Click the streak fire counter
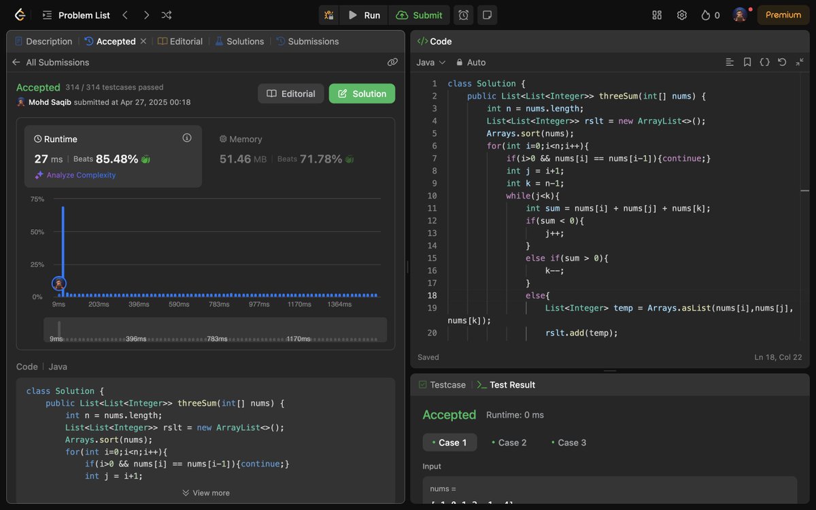The width and height of the screenshot is (816, 510). point(710,15)
